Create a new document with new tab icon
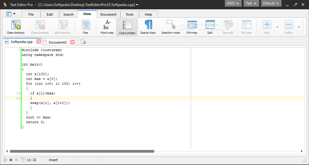Viewport: 309px width, 165px height. click(x=83, y=42)
